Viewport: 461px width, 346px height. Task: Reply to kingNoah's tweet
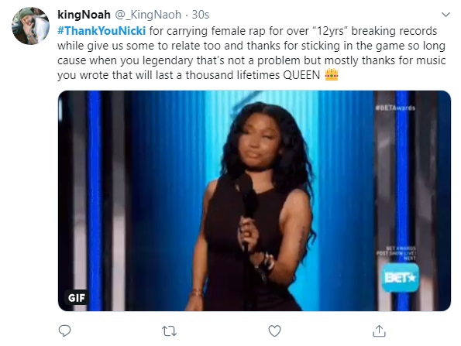(64, 331)
